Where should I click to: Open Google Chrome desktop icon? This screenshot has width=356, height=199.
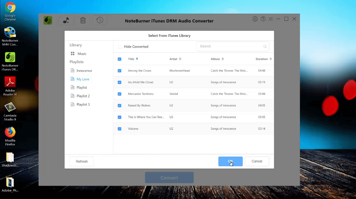coord(10,12)
